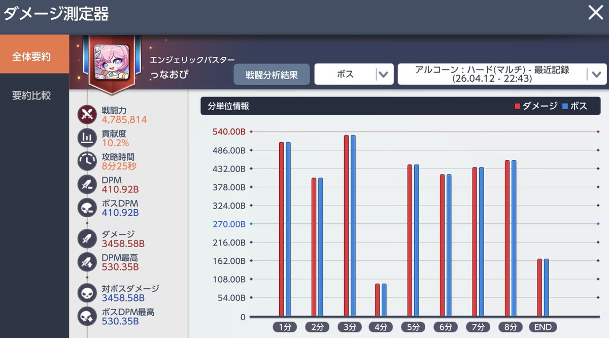This screenshot has height=338, width=609.
Task: Click the Angelic Buster character portrait
Action: click(113, 62)
